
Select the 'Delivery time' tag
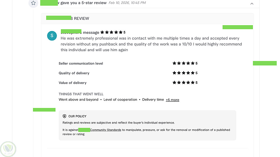coord(153,100)
